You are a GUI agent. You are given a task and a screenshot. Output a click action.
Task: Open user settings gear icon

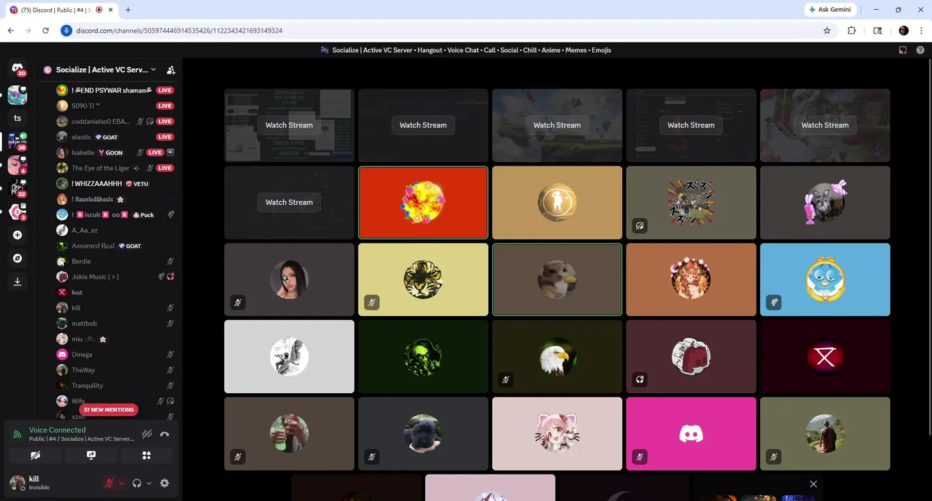(x=164, y=483)
